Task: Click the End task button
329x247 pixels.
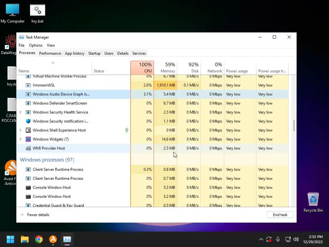Action: click(280, 215)
